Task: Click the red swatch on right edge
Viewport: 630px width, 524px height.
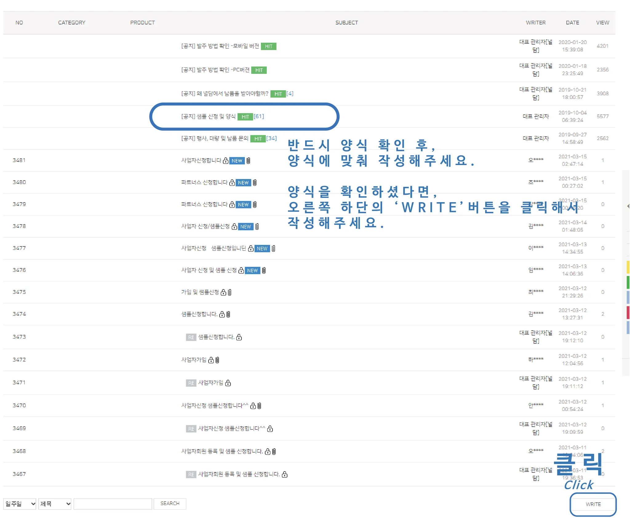Action: [628, 312]
